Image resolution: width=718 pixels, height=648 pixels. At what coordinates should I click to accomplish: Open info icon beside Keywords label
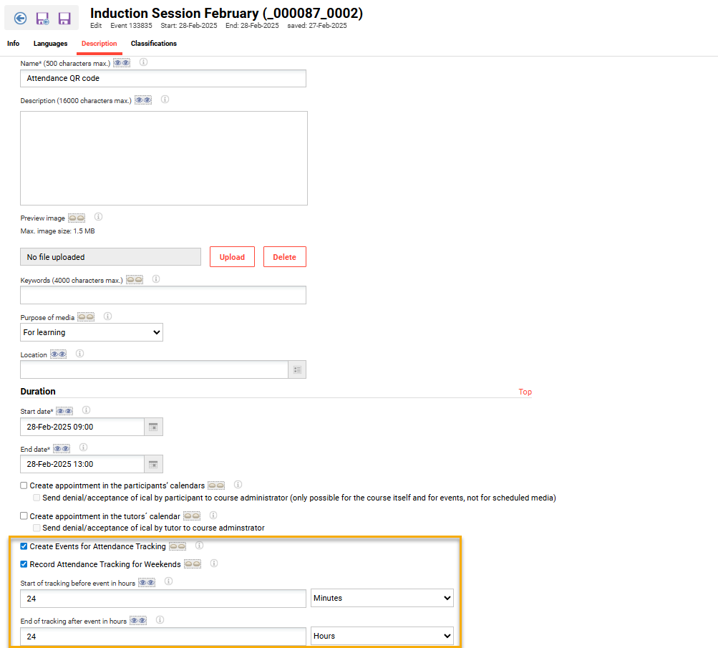[x=156, y=279]
